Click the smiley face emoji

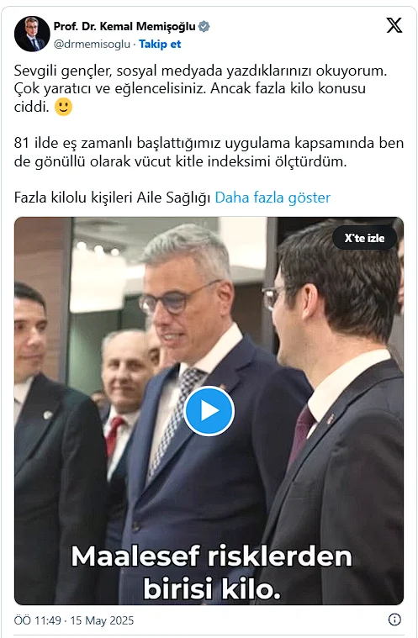(x=63, y=107)
